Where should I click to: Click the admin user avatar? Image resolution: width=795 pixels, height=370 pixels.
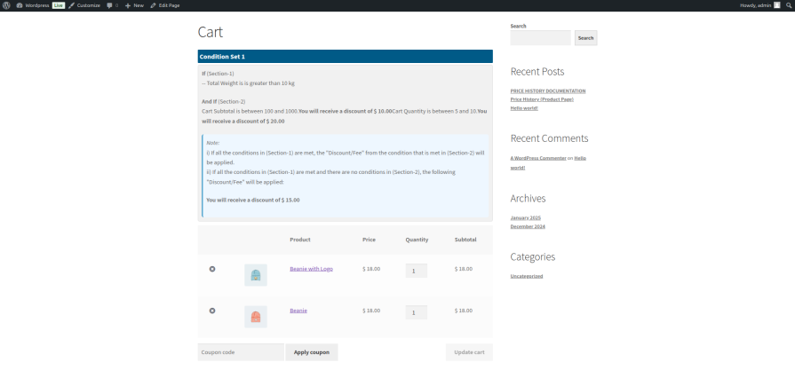(x=776, y=5)
